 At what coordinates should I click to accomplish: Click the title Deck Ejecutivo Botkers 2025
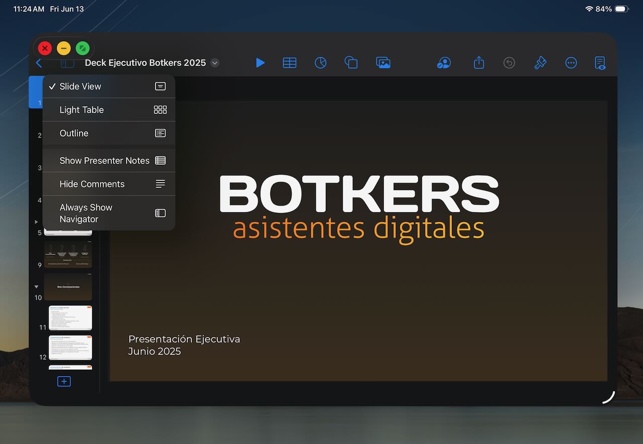[x=145, y=63]
